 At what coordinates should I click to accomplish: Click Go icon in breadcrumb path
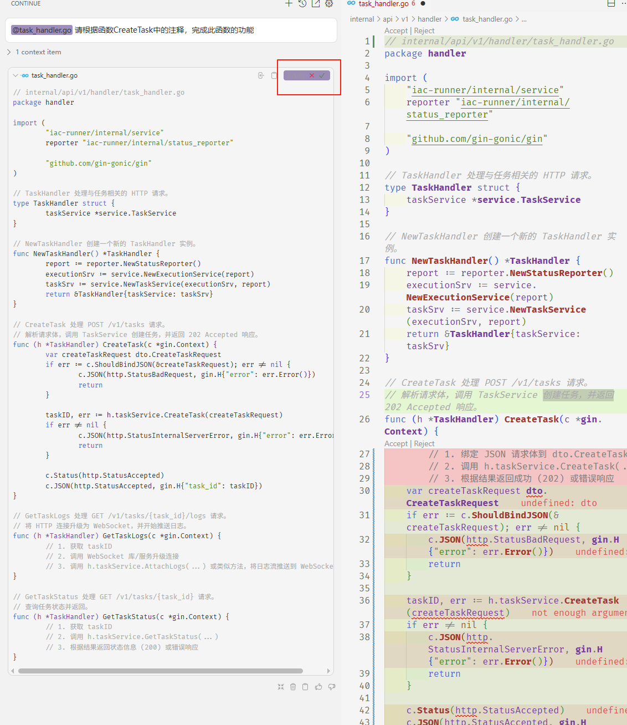(x=455, y=19)
